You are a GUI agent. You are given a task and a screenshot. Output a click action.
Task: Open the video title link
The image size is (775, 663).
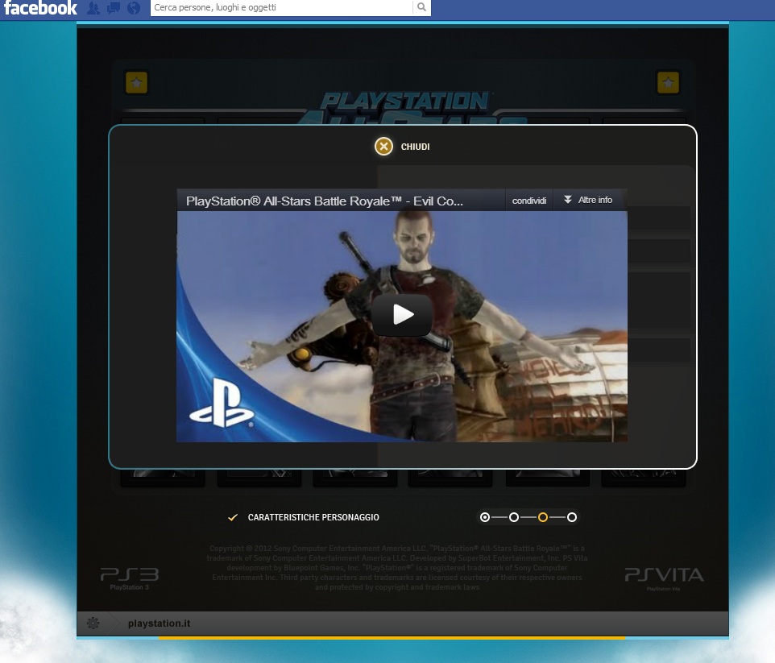click(x=325, y=201)
